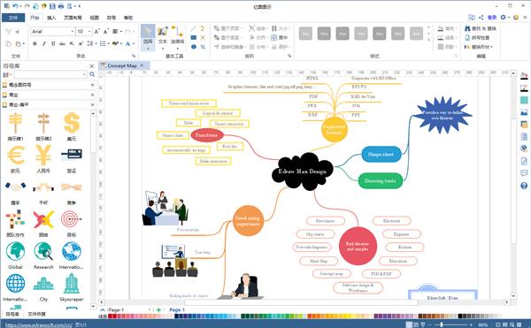This screenshot has width=531, height=328.
Task: Pick the Dollar sign symbol from library
Action: [x=72, y=126]
